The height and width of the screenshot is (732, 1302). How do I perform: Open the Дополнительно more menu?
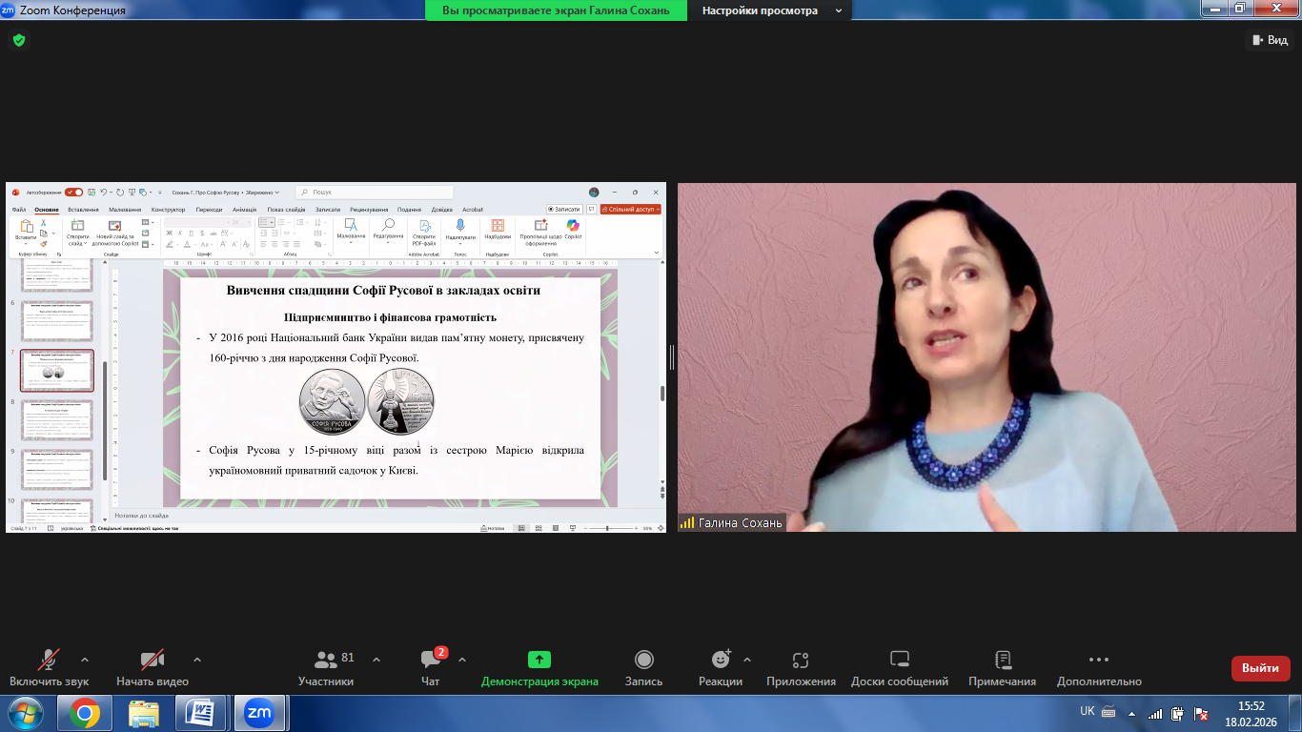[x=1098, y=660]
